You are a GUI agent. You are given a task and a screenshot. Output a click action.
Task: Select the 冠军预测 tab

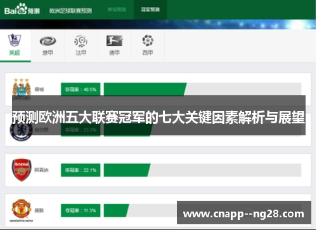pos(150,10)
